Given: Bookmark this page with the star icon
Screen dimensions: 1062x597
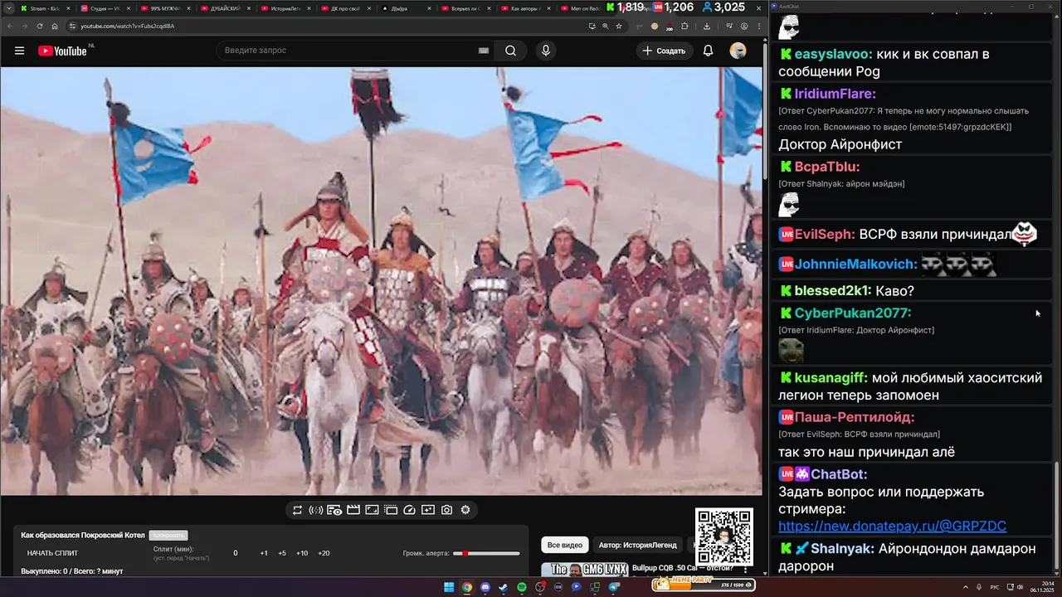Looking at the screenshot, I should tap(619, 26).
